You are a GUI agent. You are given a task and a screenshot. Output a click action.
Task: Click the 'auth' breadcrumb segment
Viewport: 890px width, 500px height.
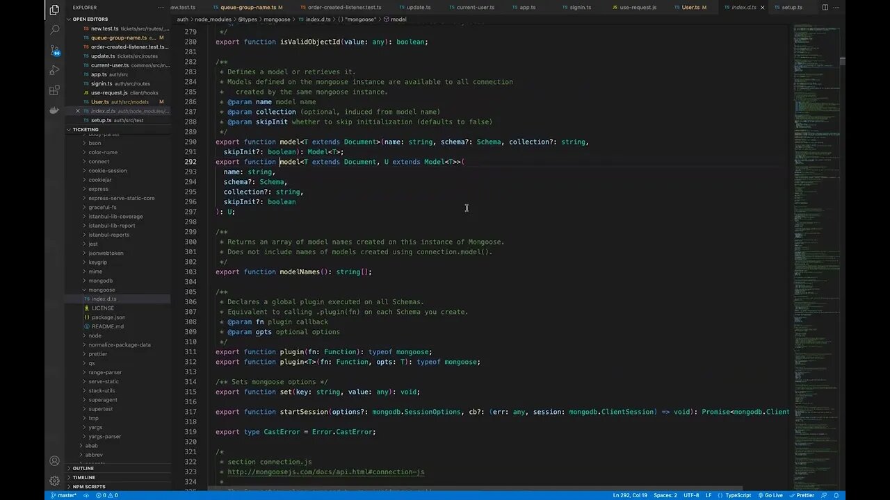pos(182,19)
